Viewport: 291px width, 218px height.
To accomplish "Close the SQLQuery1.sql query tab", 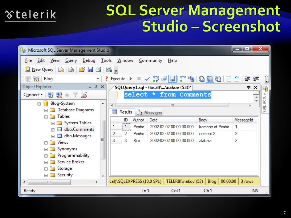I will (x=255, y=87).
